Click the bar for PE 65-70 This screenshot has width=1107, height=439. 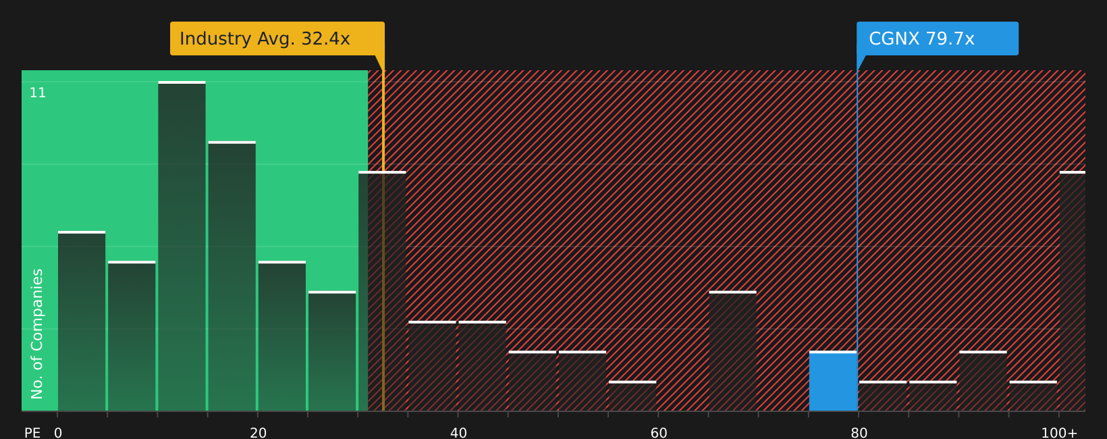732,351
